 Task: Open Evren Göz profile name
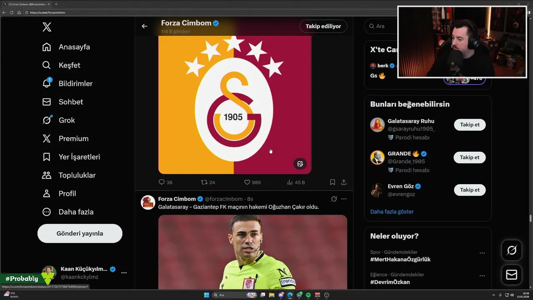(401, 186)
